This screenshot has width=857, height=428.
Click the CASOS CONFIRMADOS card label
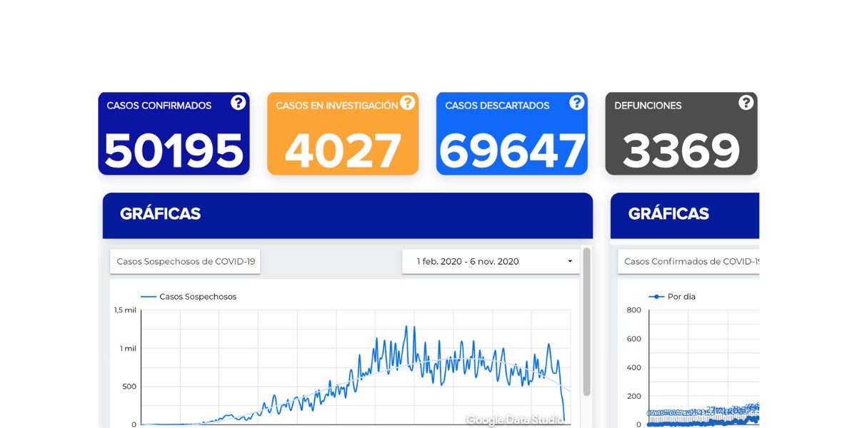[159, 106]
